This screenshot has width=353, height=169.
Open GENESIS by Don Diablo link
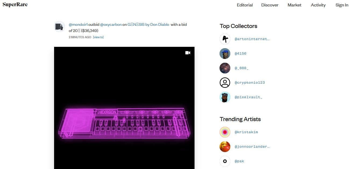(x=148, y=24)
